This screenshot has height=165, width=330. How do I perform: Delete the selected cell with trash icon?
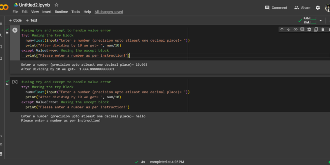(323, 29)
